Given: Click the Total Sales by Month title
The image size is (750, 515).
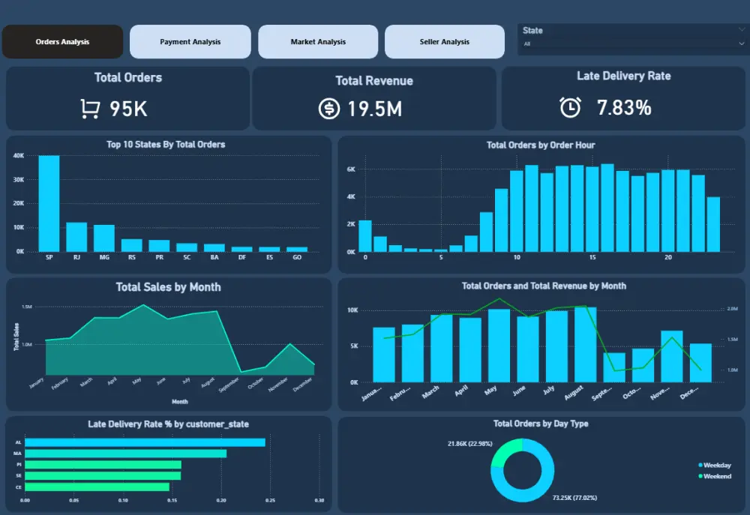Looking at the screenshot, I should click(x=168, y=287).
